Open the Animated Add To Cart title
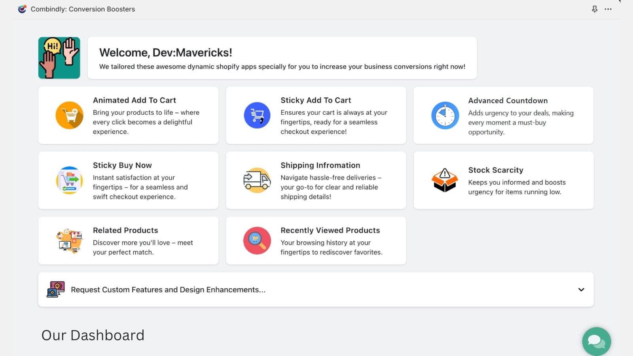 coord(135,100)
